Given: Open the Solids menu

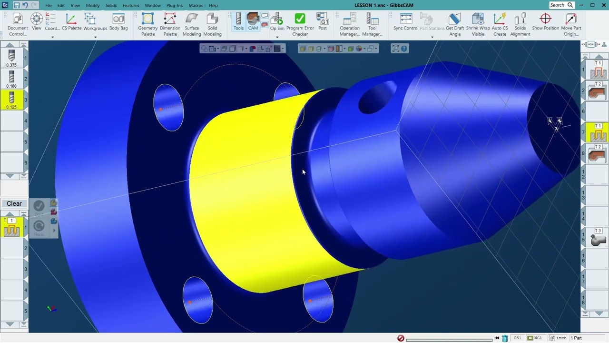Looking at the screenshot, I should pyautogui.click(x=111, y=5).
